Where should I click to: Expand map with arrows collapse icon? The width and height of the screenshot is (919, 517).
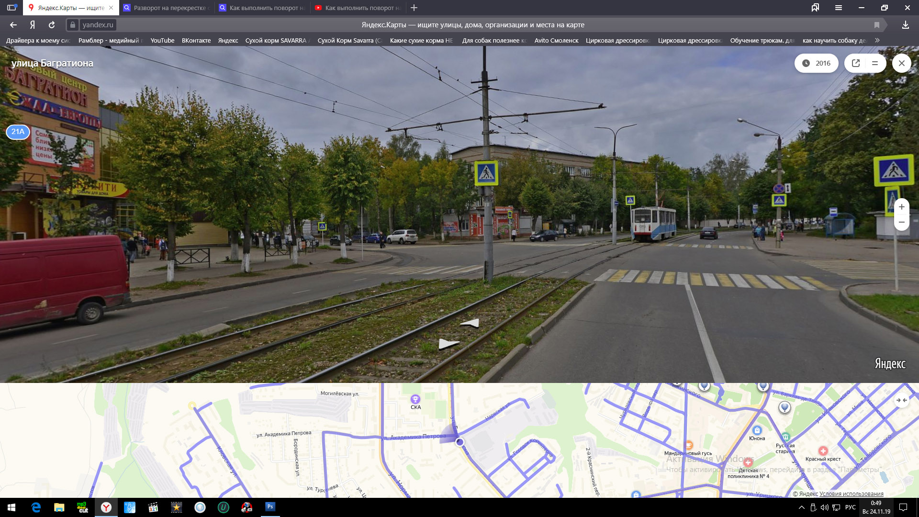902,400
